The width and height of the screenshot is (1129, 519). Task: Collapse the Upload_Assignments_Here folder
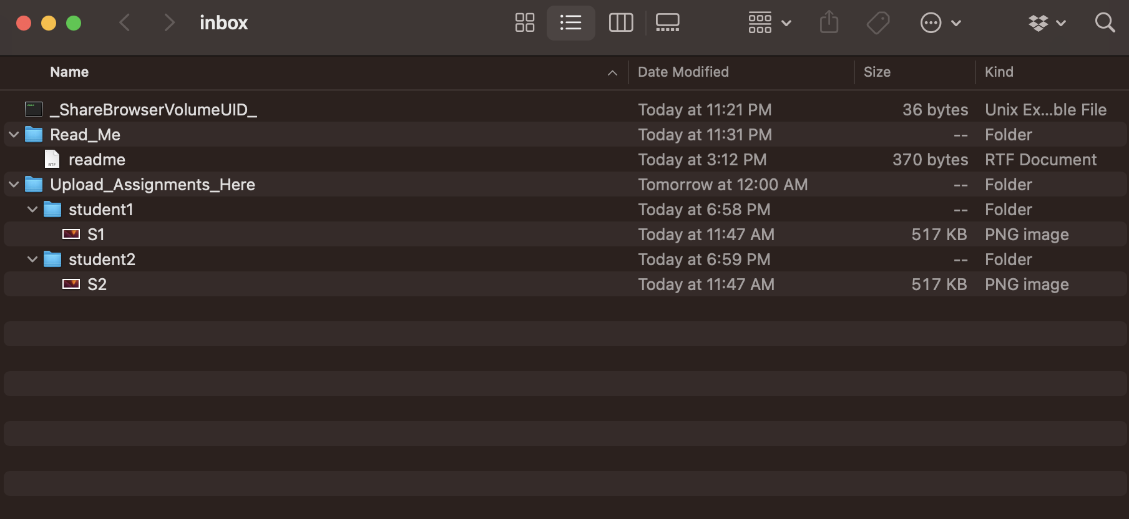[14, 185]
